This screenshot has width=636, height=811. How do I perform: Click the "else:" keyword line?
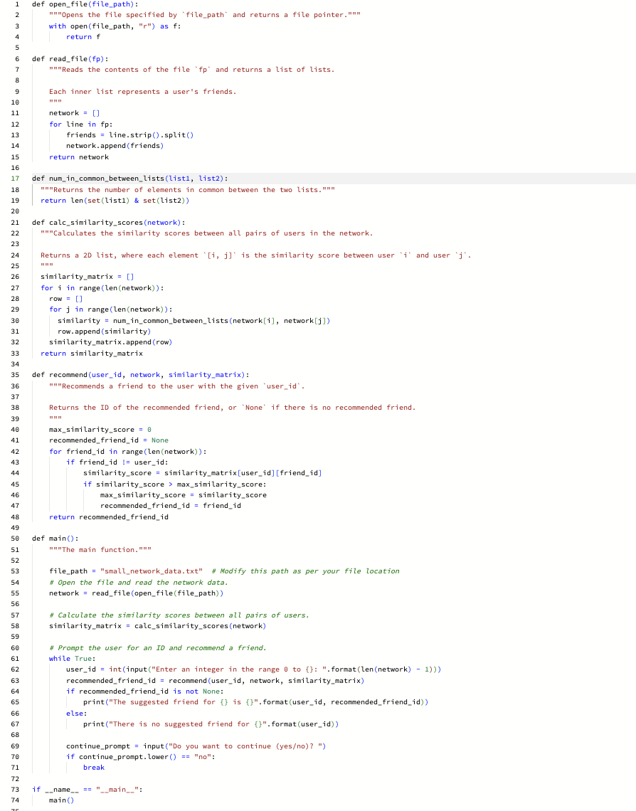pos(77,714)
